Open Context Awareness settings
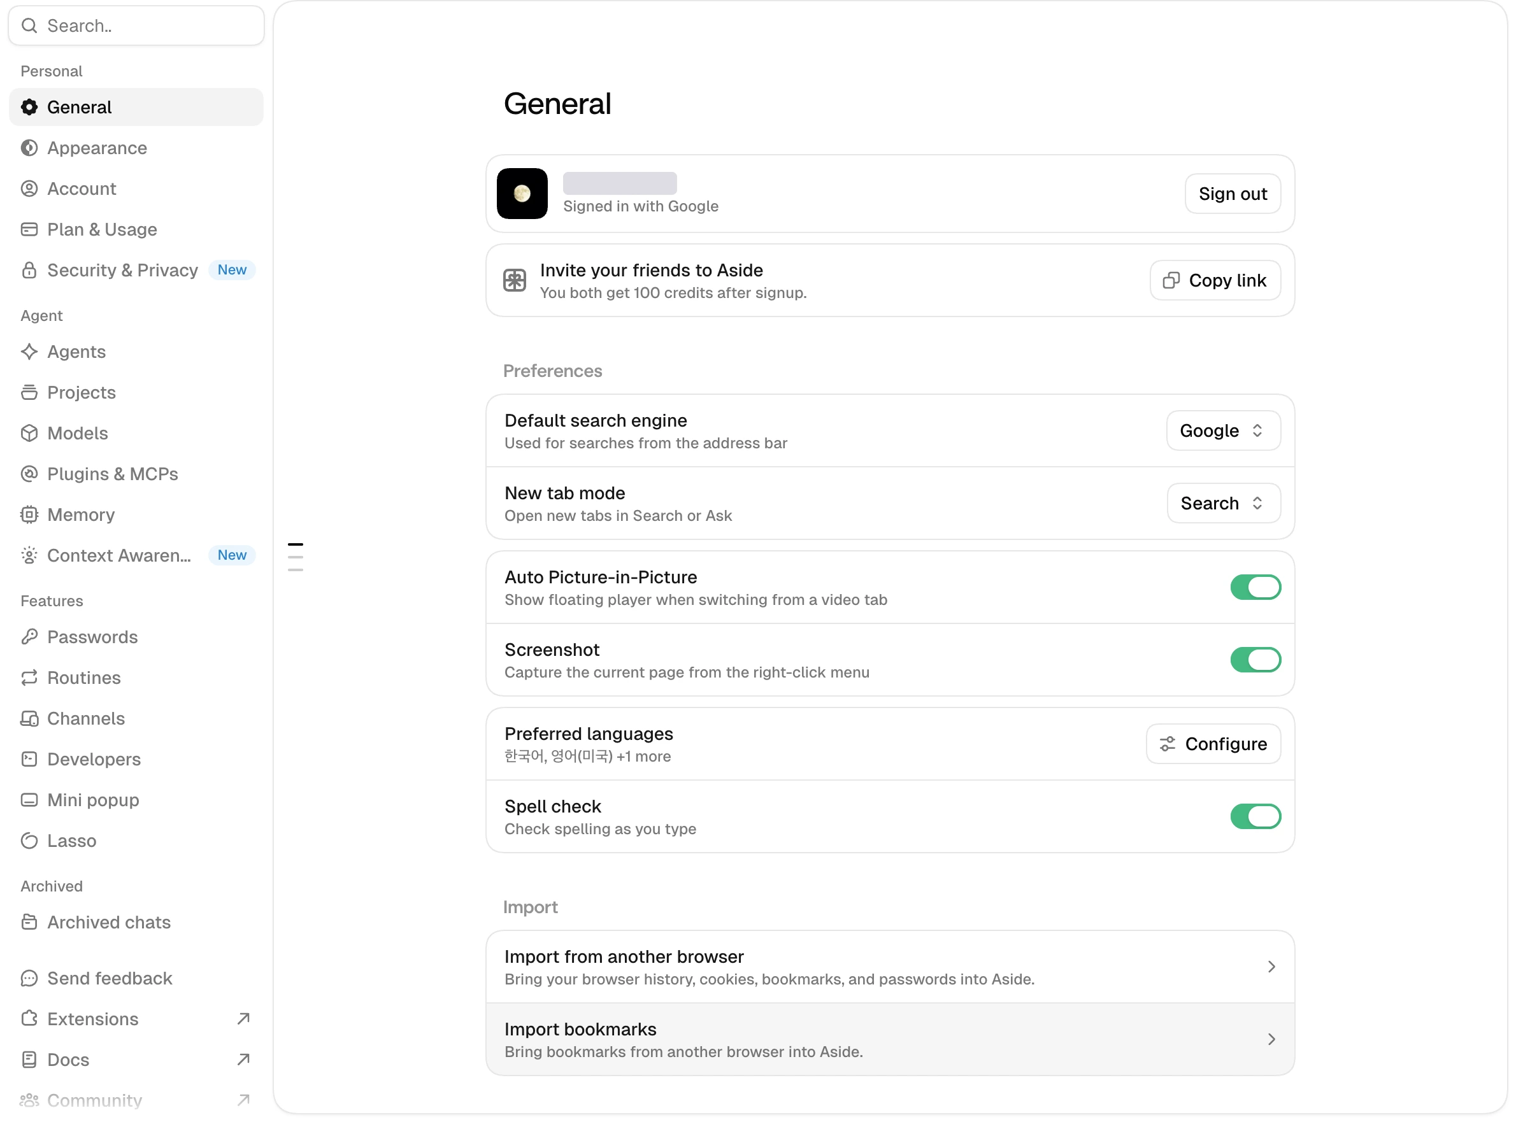This screenshot has height=1122, width=1516. click(136, 555)
